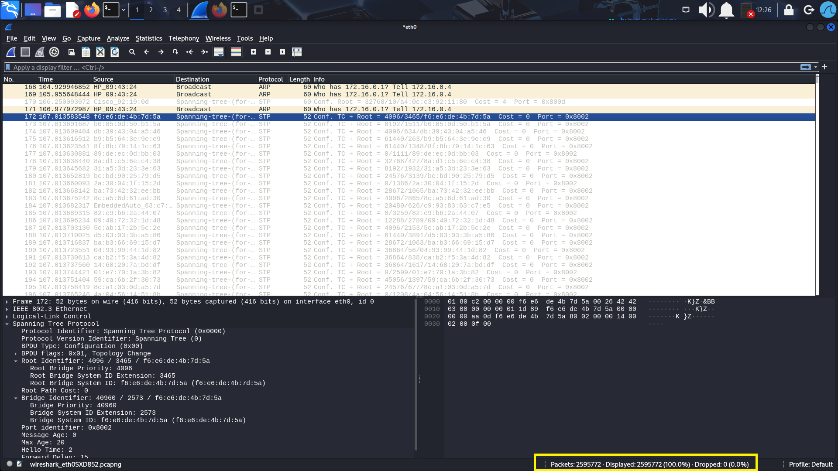Sort by Time column header
838x471 pixels.
(64, 79)
